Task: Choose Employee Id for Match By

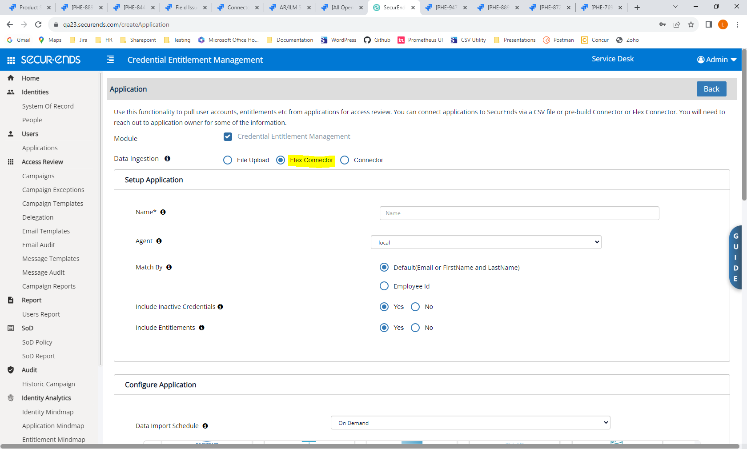Action: click(x=384, y=286)
